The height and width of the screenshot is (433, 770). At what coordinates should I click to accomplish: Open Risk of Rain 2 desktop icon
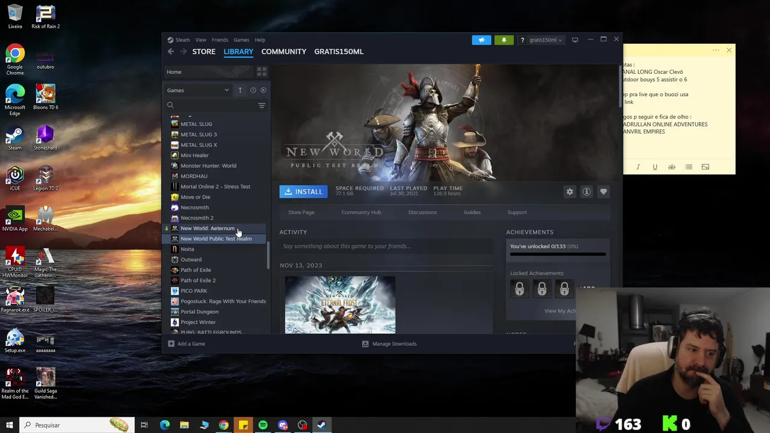click(x=45, y=17)
